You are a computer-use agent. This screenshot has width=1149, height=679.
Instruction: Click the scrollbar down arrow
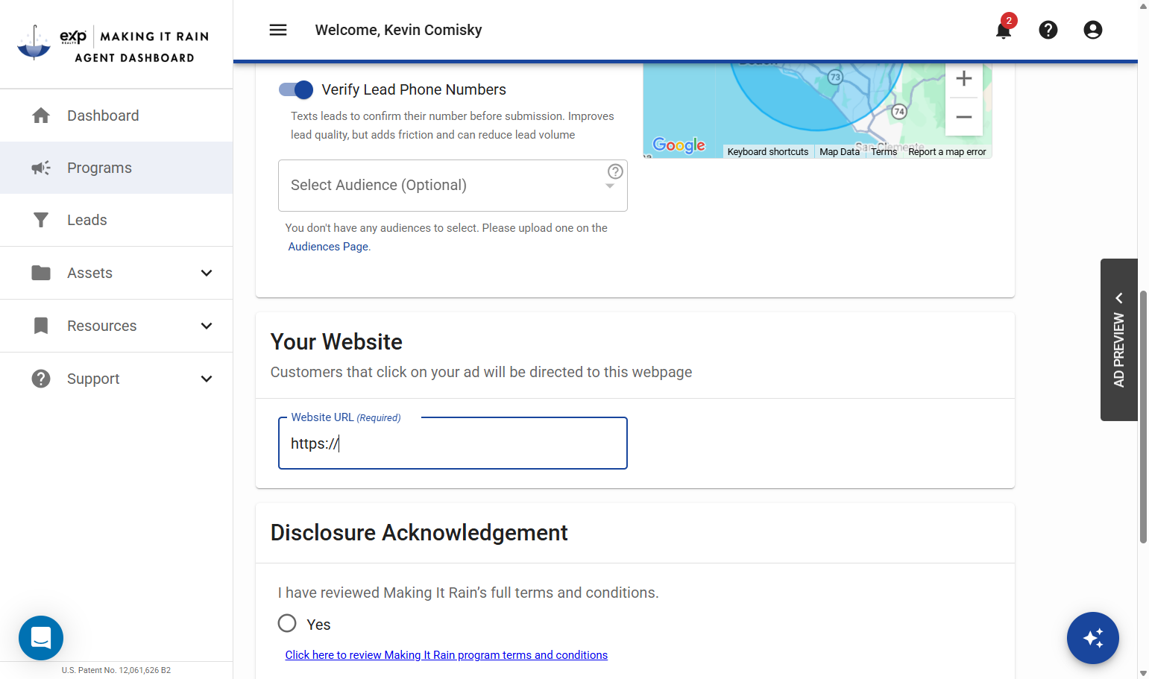pyautogui.click(x=1143, y=673)
